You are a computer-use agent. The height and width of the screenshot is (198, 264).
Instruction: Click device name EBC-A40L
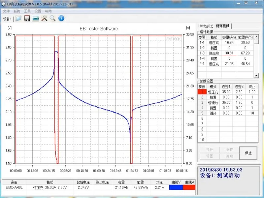click(x=14, y=187)
